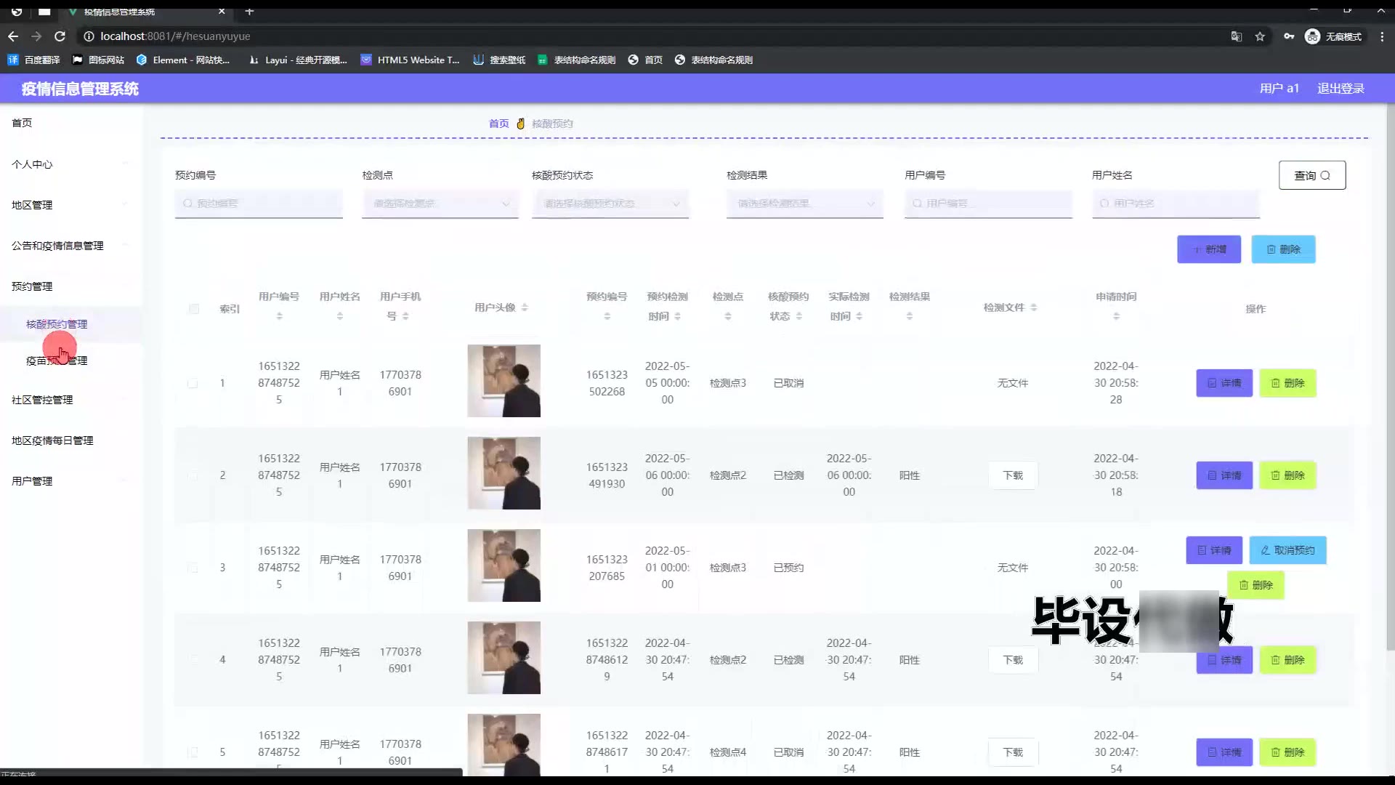Viewport: 1395px width, 785px height.
Task: Open the browser menu three-dots icon
Action: coord(1382,36)
